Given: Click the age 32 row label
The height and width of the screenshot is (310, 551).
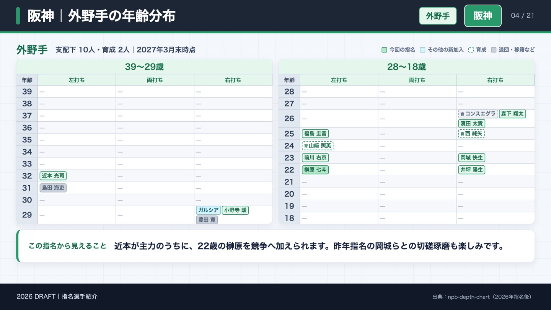Looking at the screenshot, I should (x=27, y=176).
